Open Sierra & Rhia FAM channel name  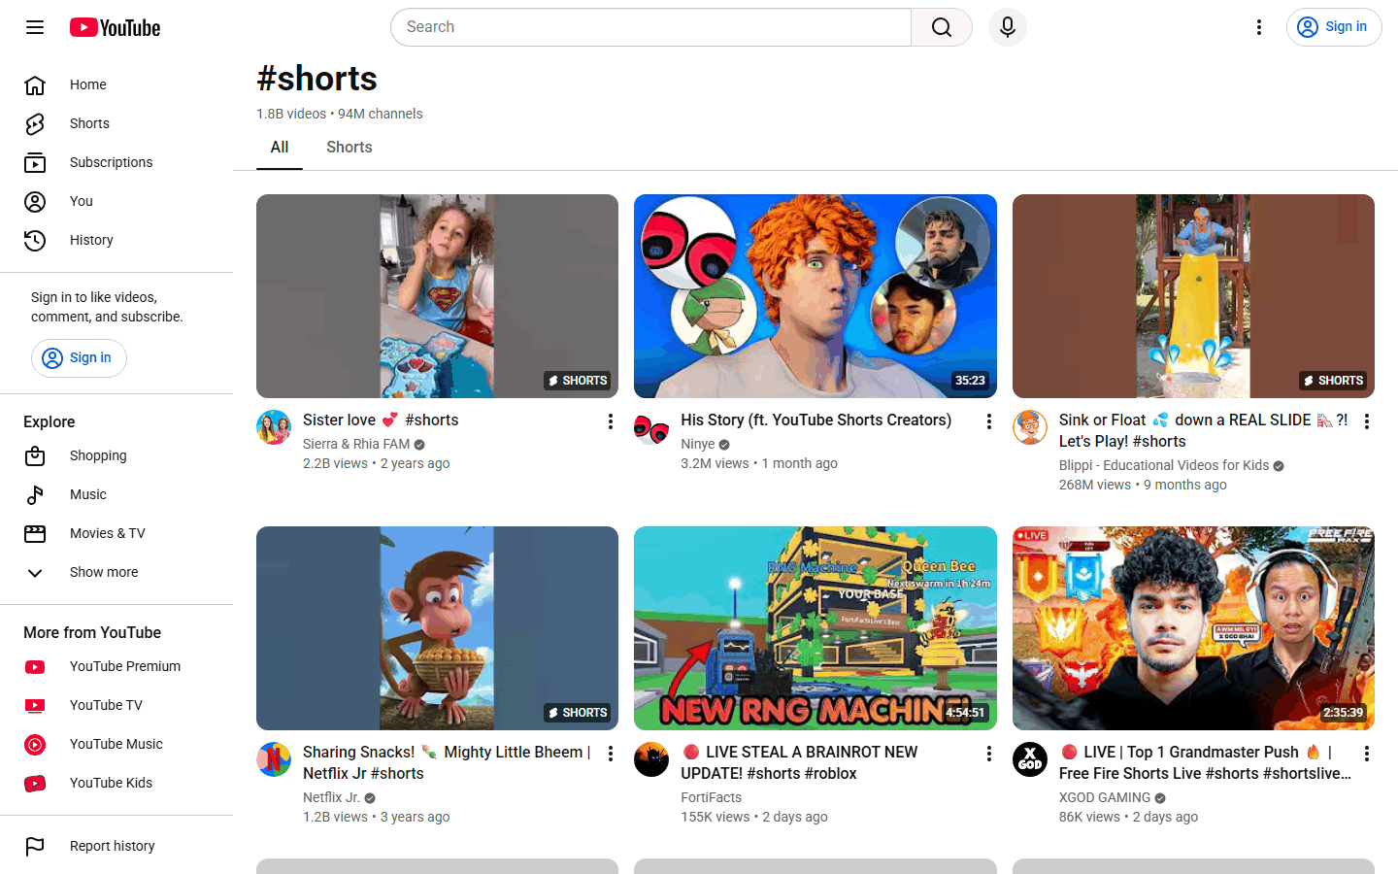coord(356,444)
